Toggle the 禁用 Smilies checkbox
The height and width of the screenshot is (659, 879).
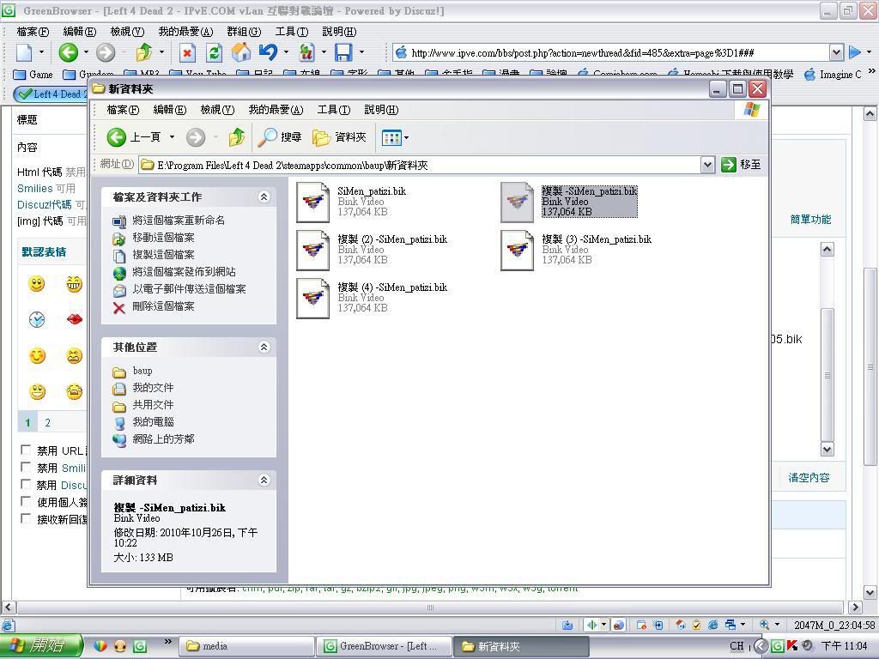[26, 467]
